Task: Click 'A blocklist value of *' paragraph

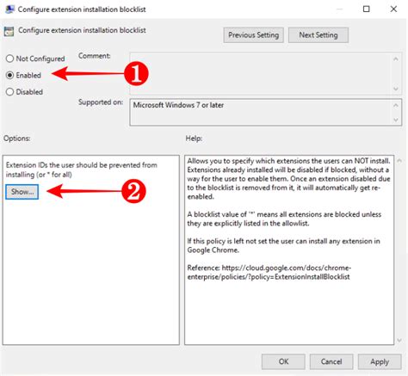Action: coord(284,219)
